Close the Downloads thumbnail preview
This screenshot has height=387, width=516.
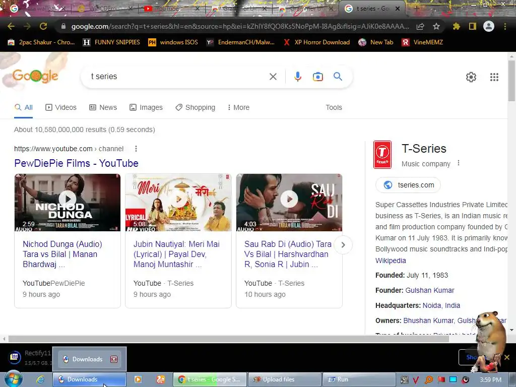click(114, 359)
